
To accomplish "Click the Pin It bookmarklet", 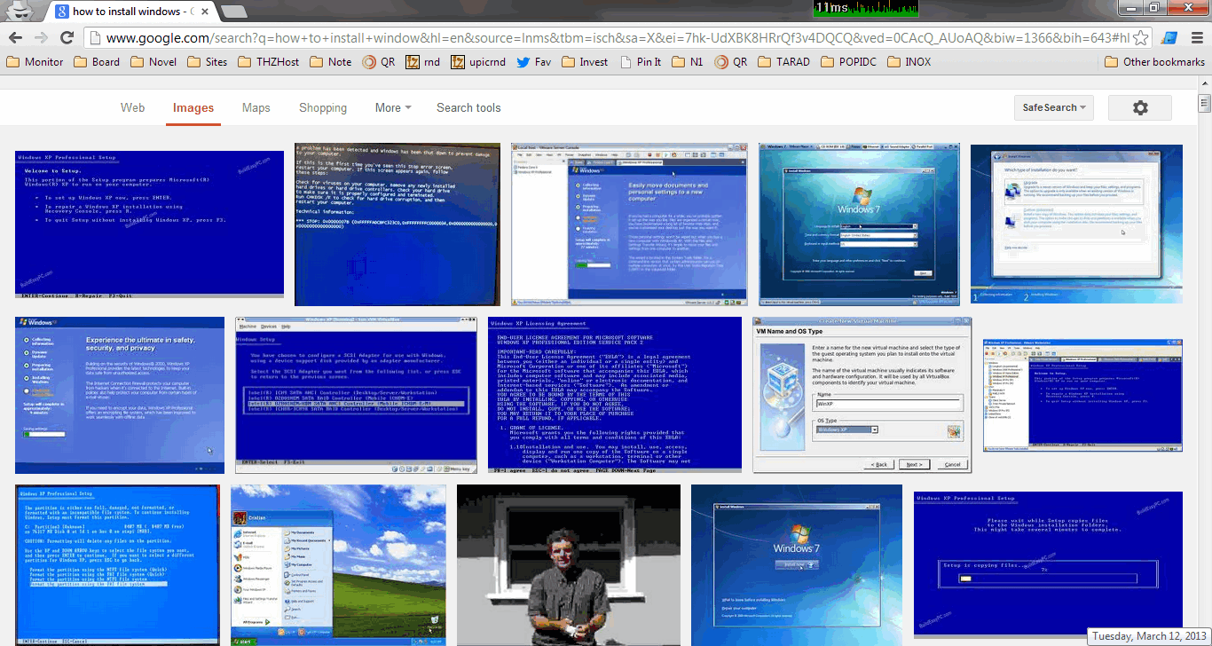I will [x=641, y=62].
